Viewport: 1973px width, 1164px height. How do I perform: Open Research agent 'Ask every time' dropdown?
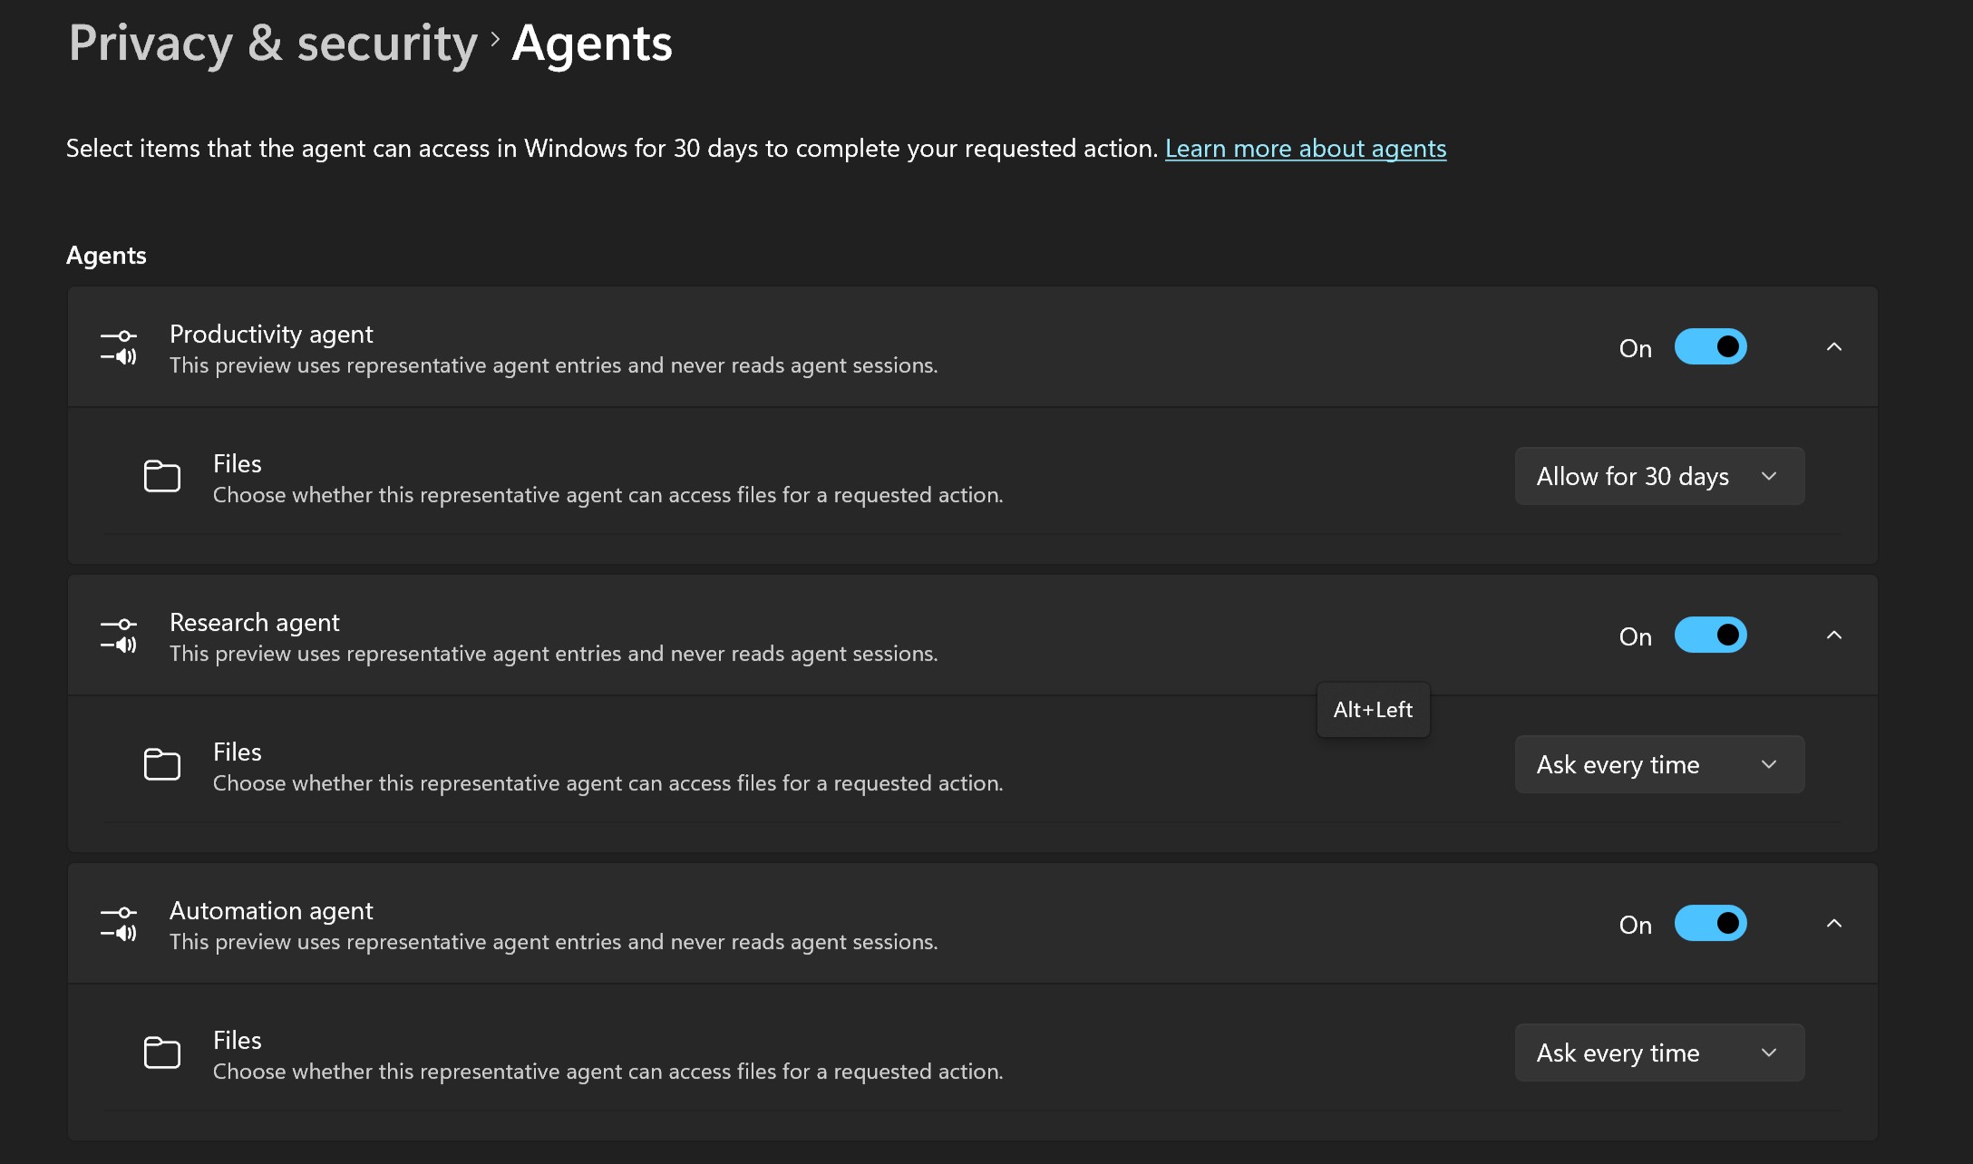pos(1659,765)
